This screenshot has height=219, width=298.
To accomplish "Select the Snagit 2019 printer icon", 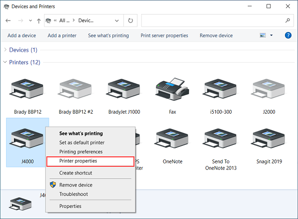I will (x=268, y=138).
